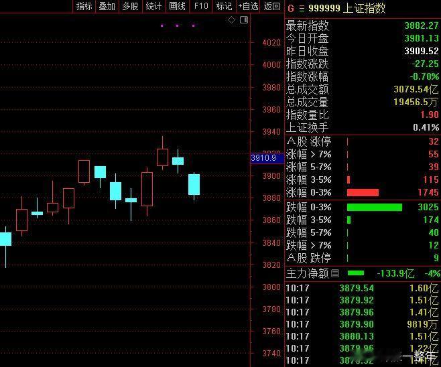
Task: Click the green 主力净额 bar
Action: [356, 273]
